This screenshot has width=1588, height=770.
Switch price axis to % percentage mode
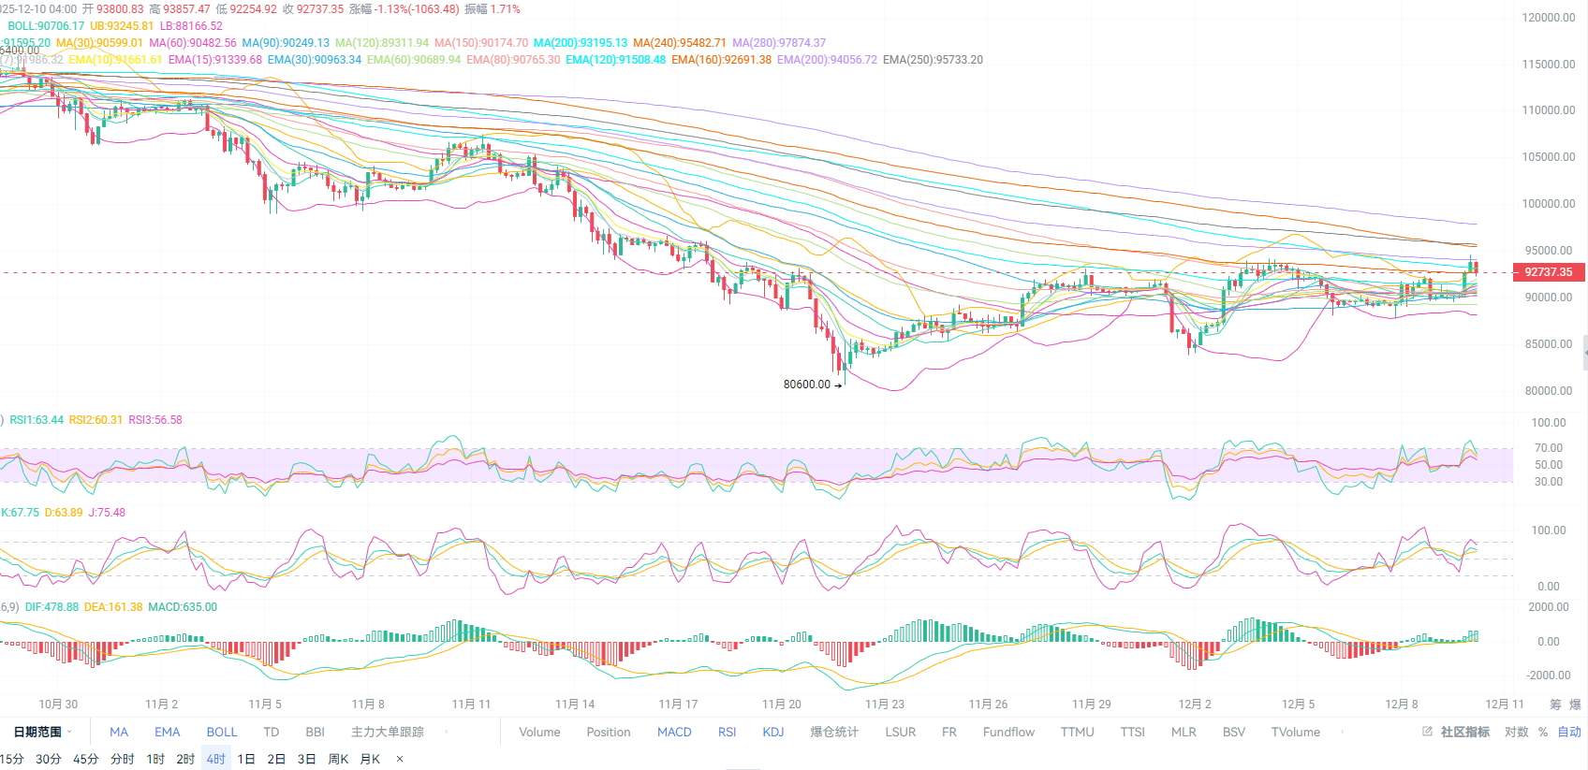[x=1543, y=732]
